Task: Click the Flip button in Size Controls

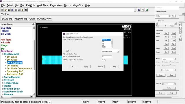Action: [x=173, y=44]
